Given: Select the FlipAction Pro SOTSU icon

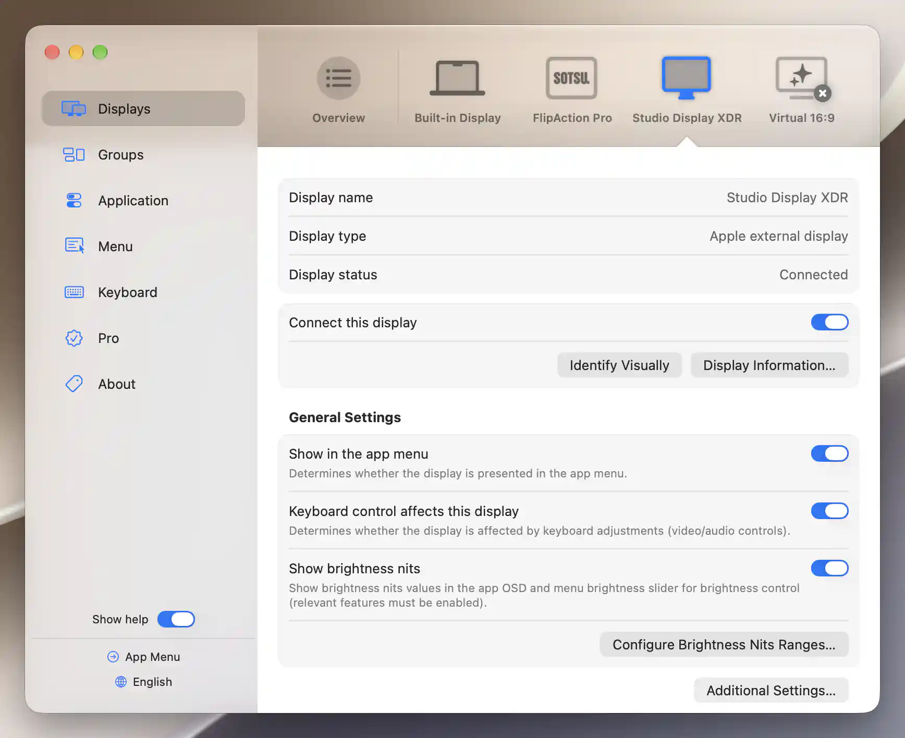Looking at the screenshot, I should point(571,78).
